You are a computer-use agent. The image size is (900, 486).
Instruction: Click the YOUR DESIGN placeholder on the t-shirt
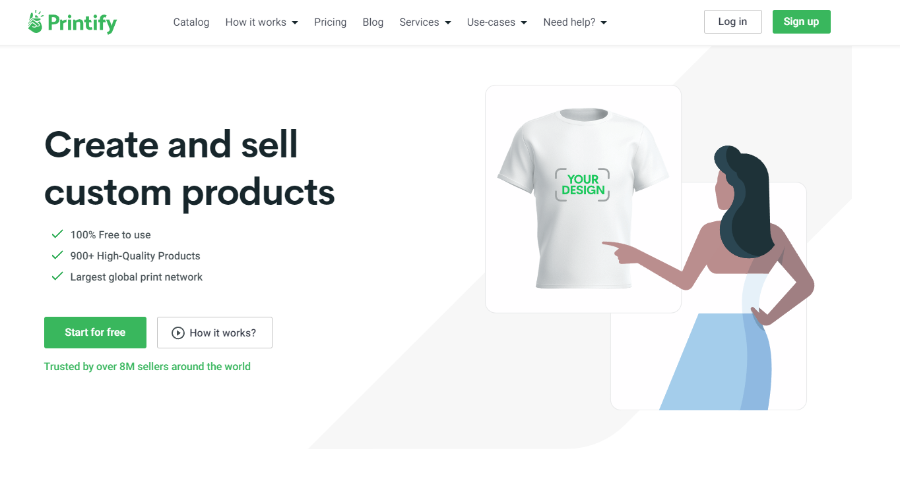[x=583, y=184]
